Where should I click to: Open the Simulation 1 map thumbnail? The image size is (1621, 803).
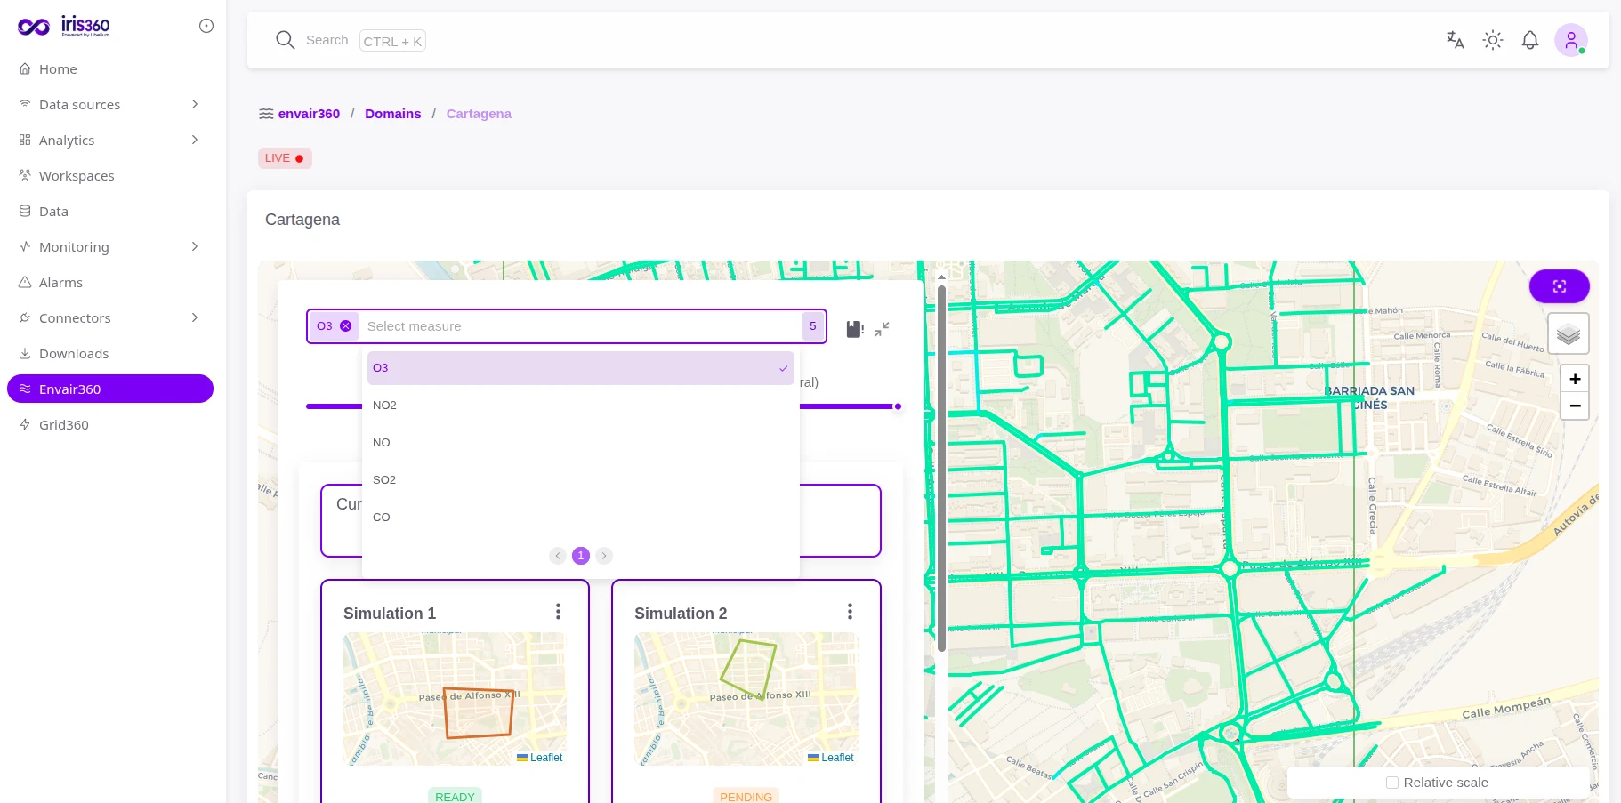pyautogui.click(x=455, y=699)
